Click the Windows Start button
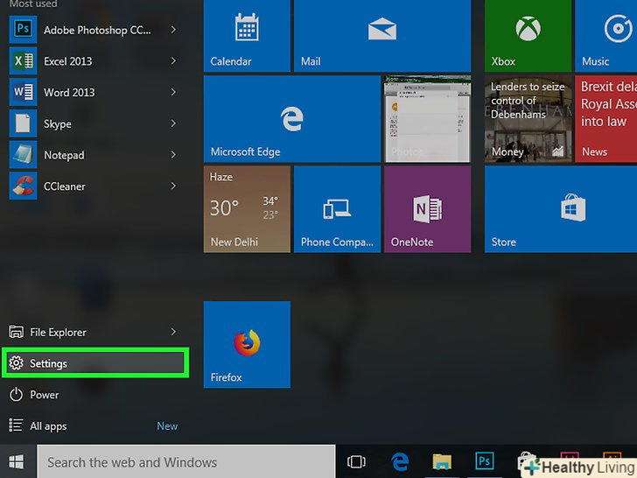637x478 pixels. (17, 461)
